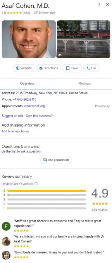Close the Asaf Cohen business panel
The image size is (112, 263).
click(107, 4)
